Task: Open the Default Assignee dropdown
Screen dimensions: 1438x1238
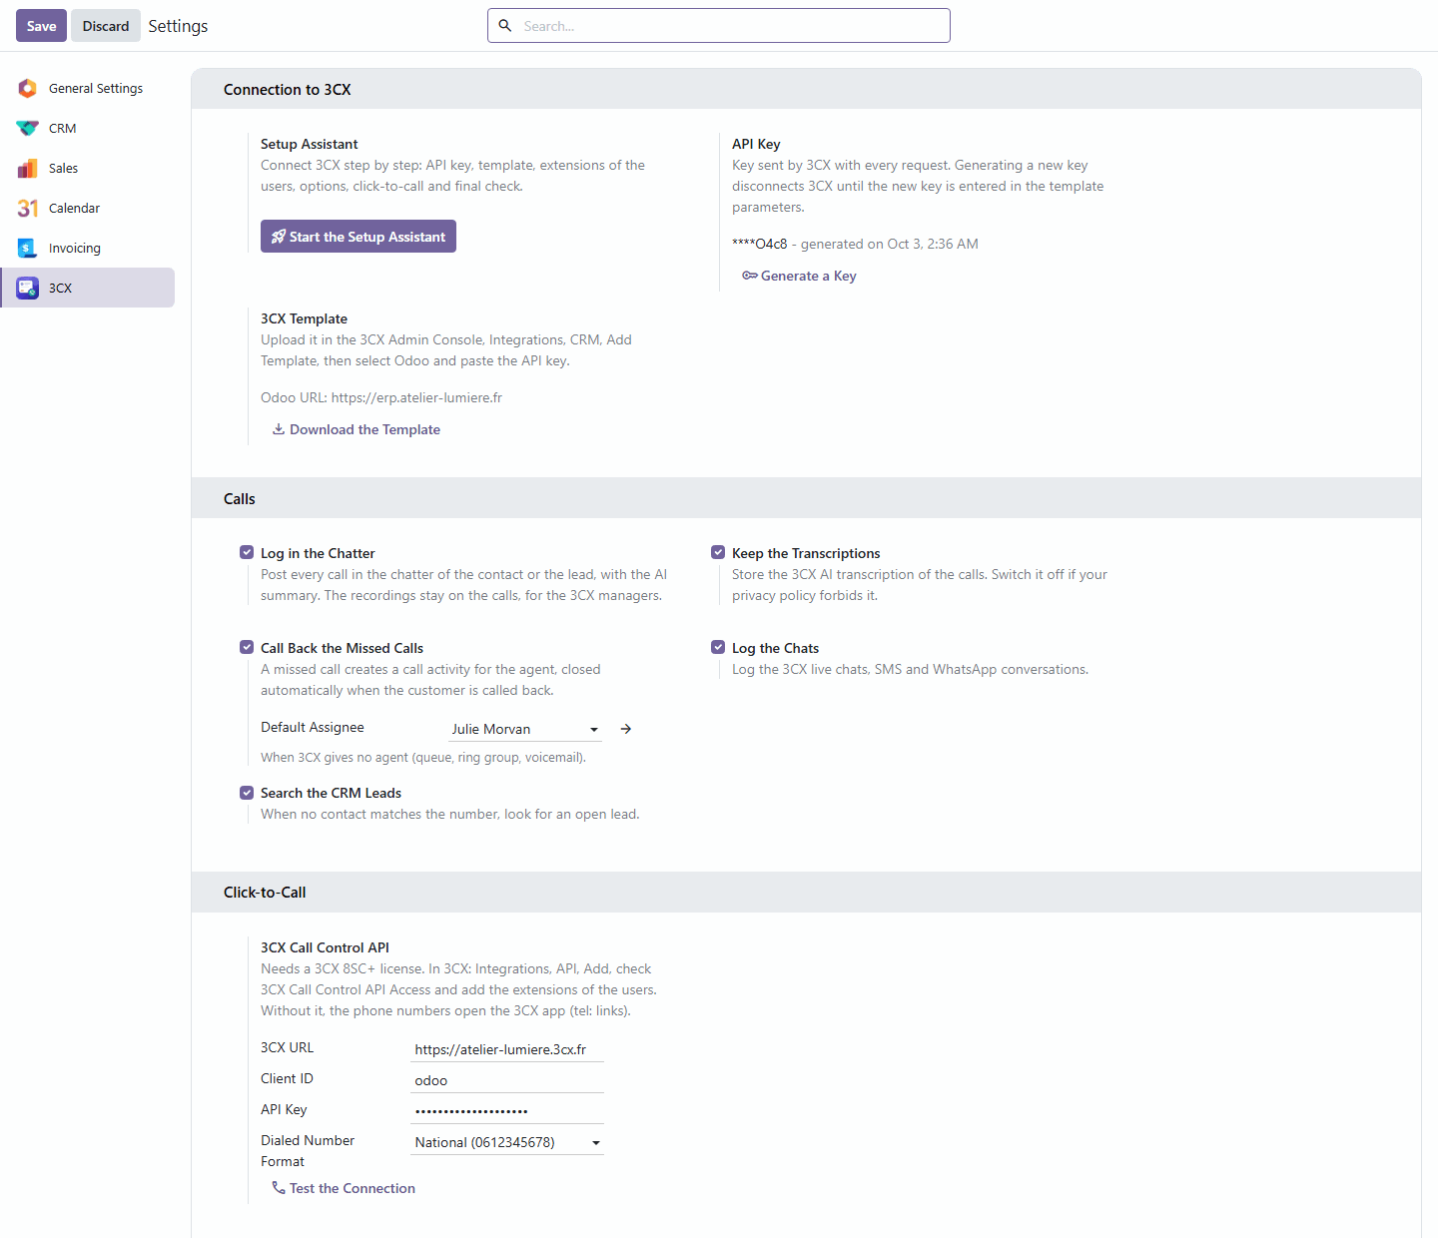Action: tap(525, 729)
